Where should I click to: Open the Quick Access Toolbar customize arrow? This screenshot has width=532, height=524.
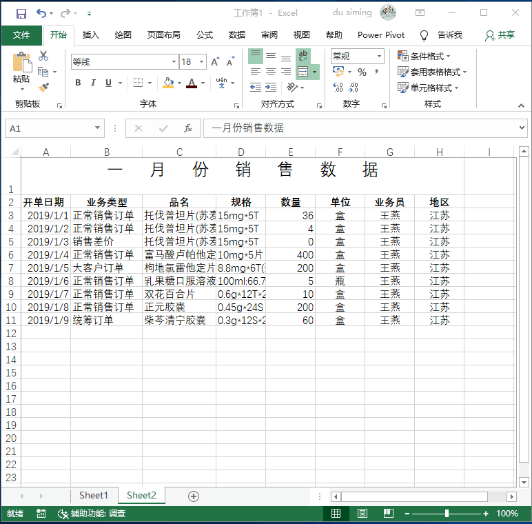pyautogui.click(x=89, y=14)
